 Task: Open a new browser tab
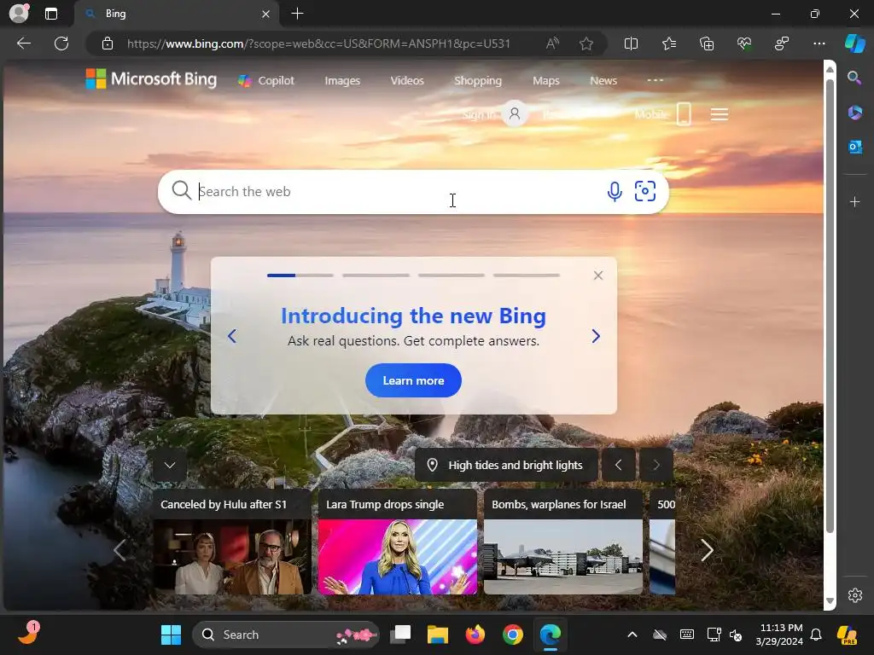coord(298,14)
